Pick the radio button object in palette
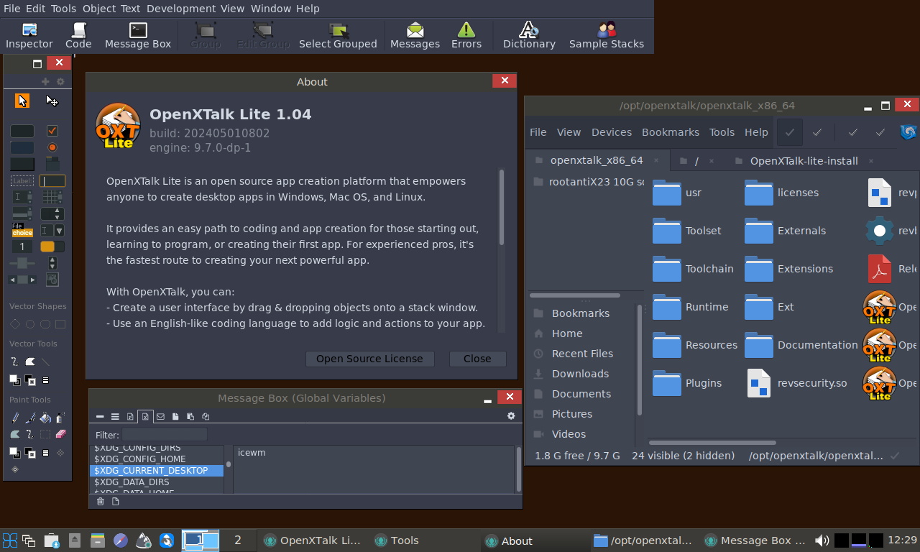 52,147
